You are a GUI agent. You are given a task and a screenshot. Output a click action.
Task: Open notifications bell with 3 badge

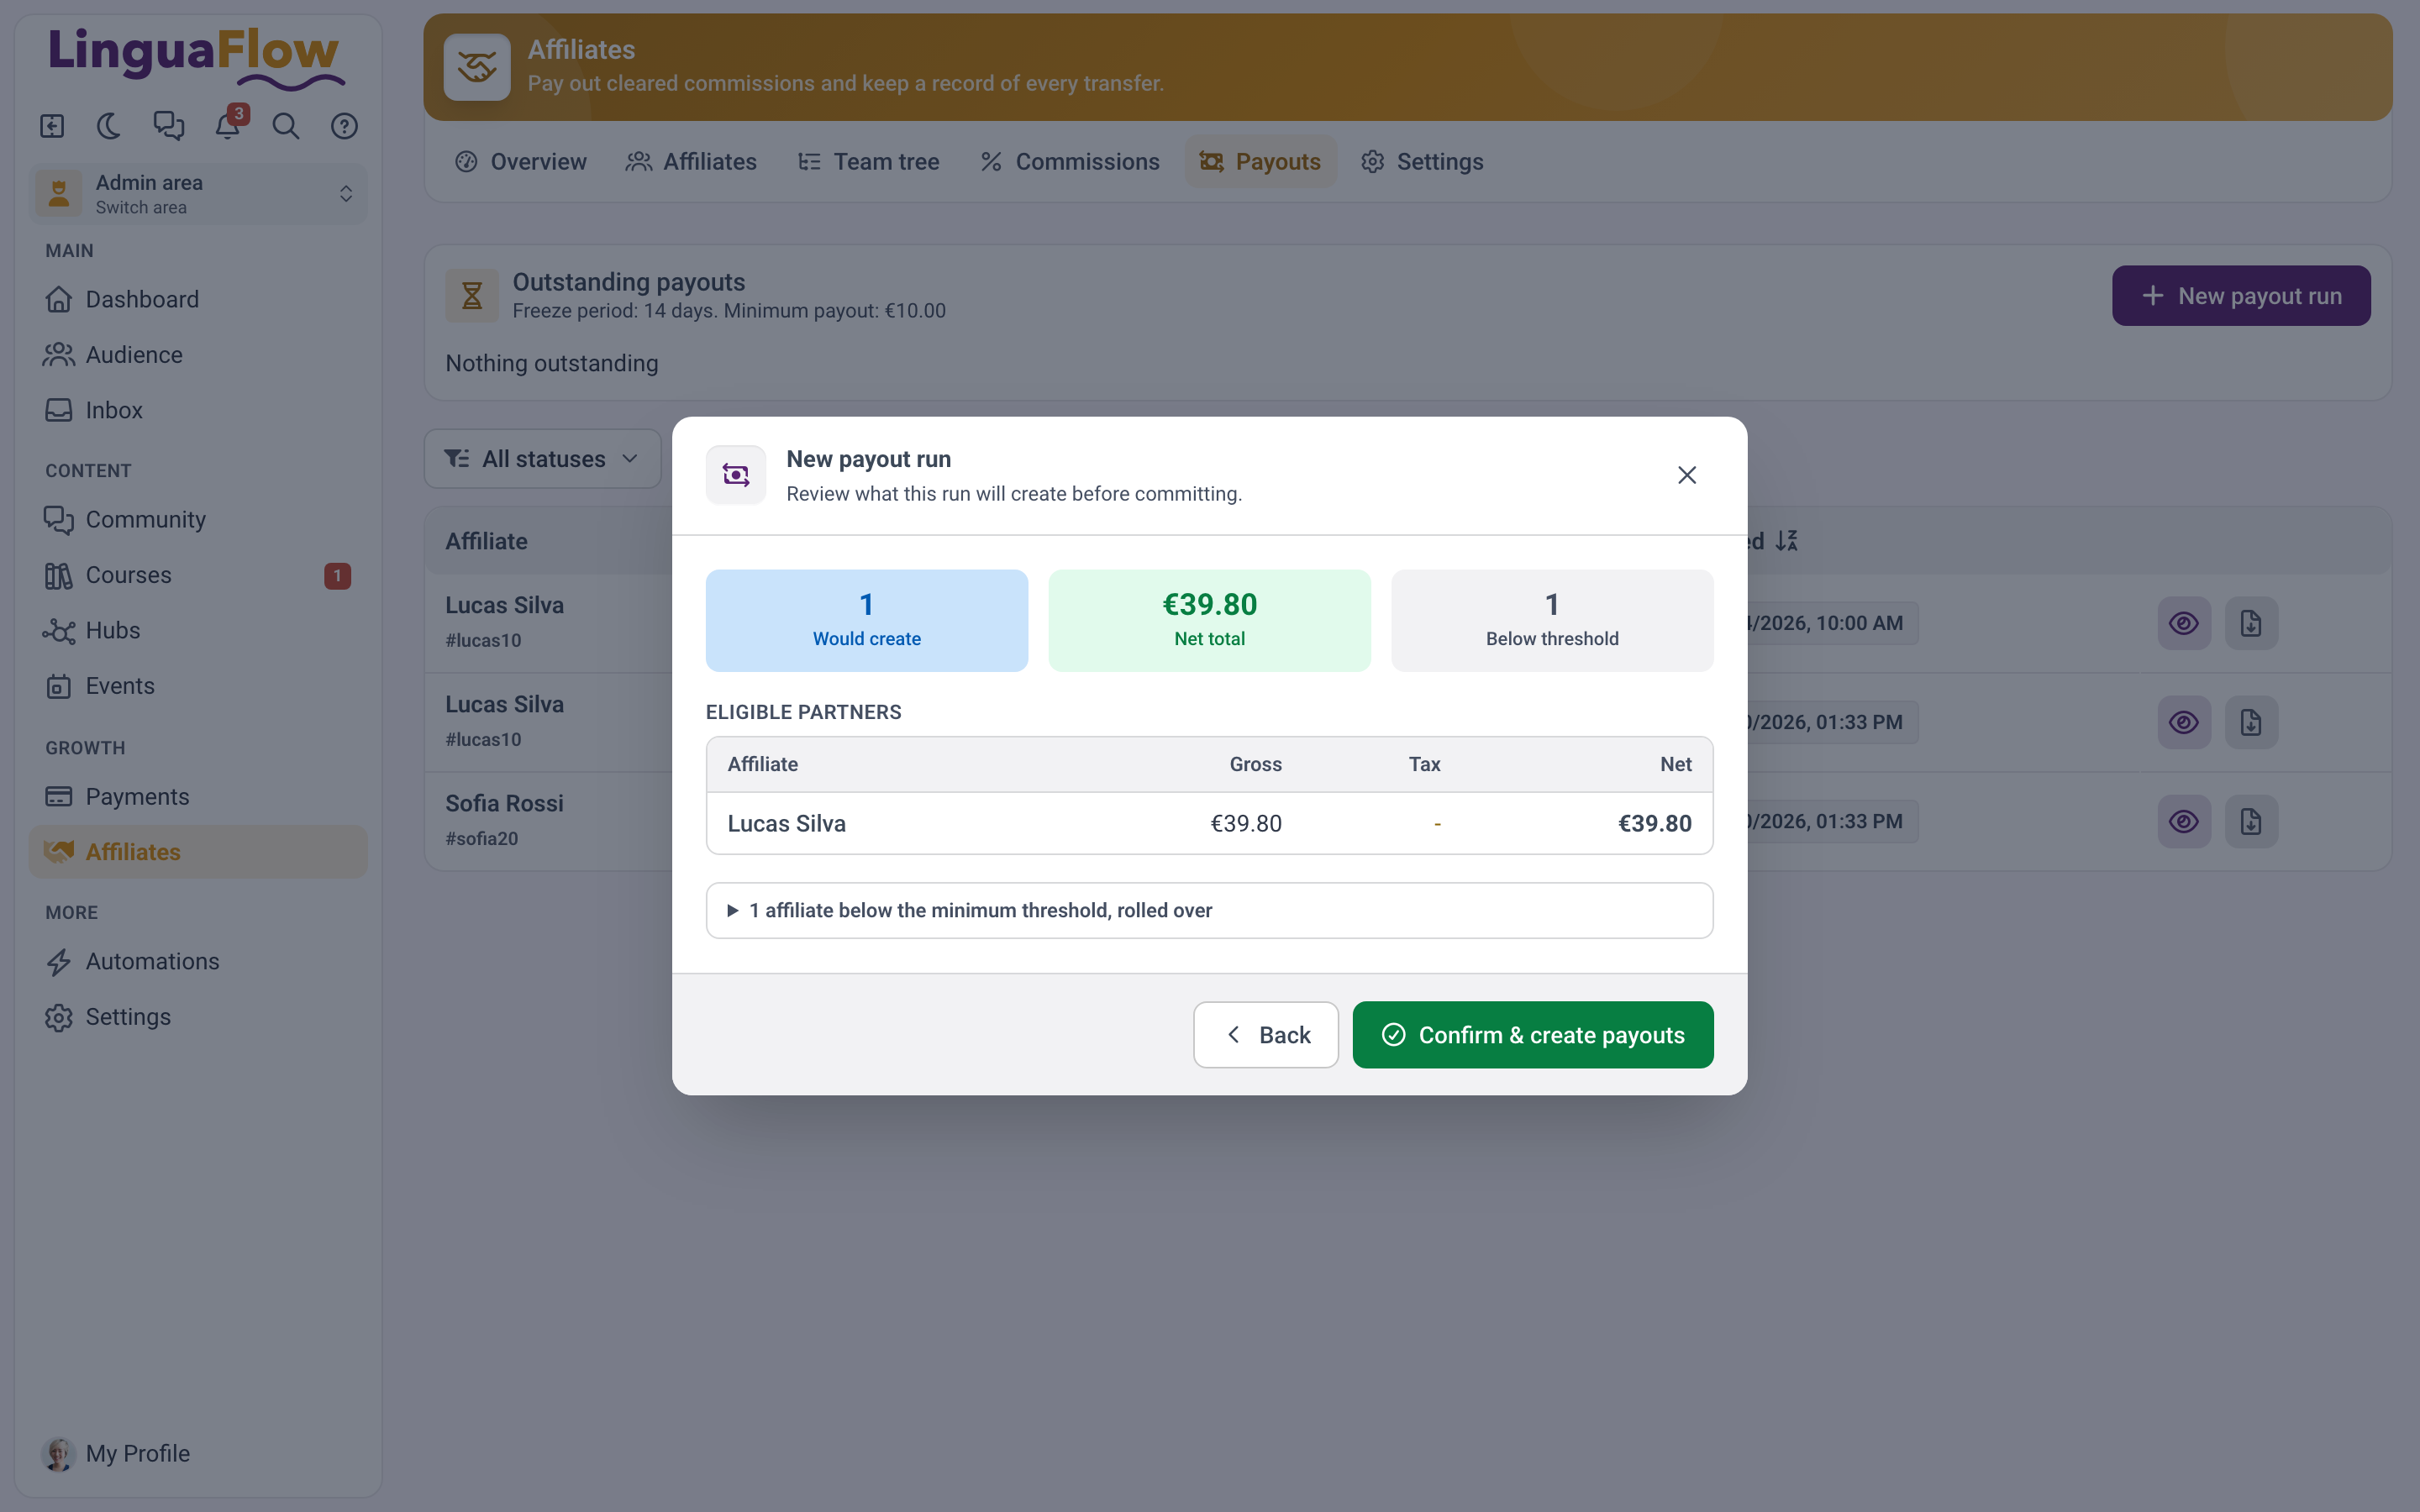point(228,126)
